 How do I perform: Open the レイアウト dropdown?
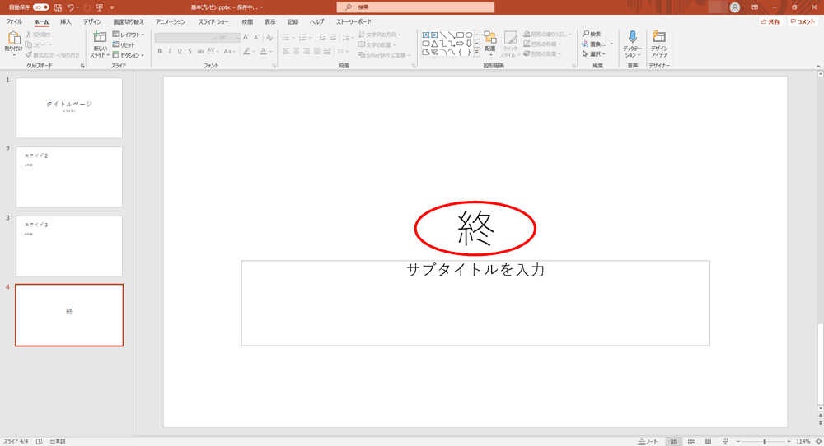tap(129, 35)
